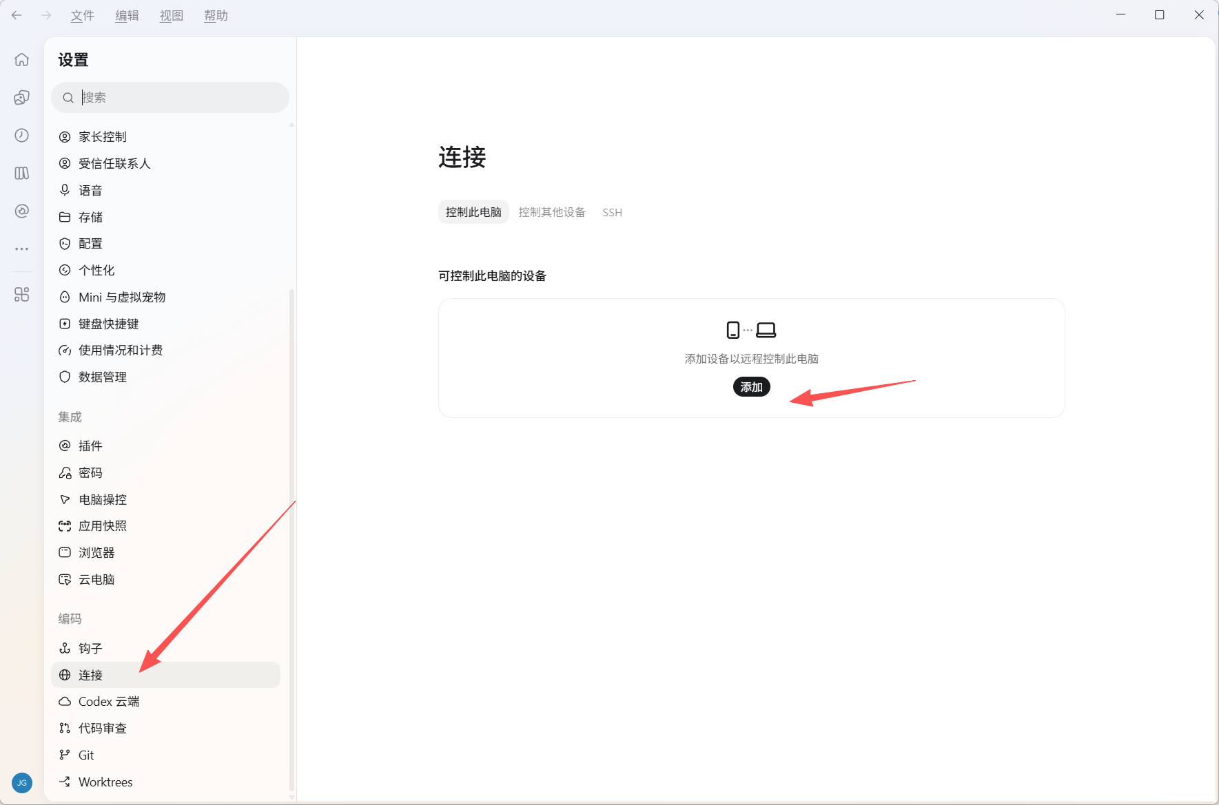This screenshot has width=1219, height=805.
Task: Open 使用情况和计费 settings
Action: [x=165, y=351]
